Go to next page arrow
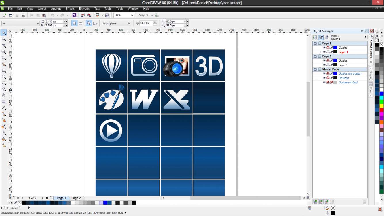384x216 pixels. click(x=43, y=198)
